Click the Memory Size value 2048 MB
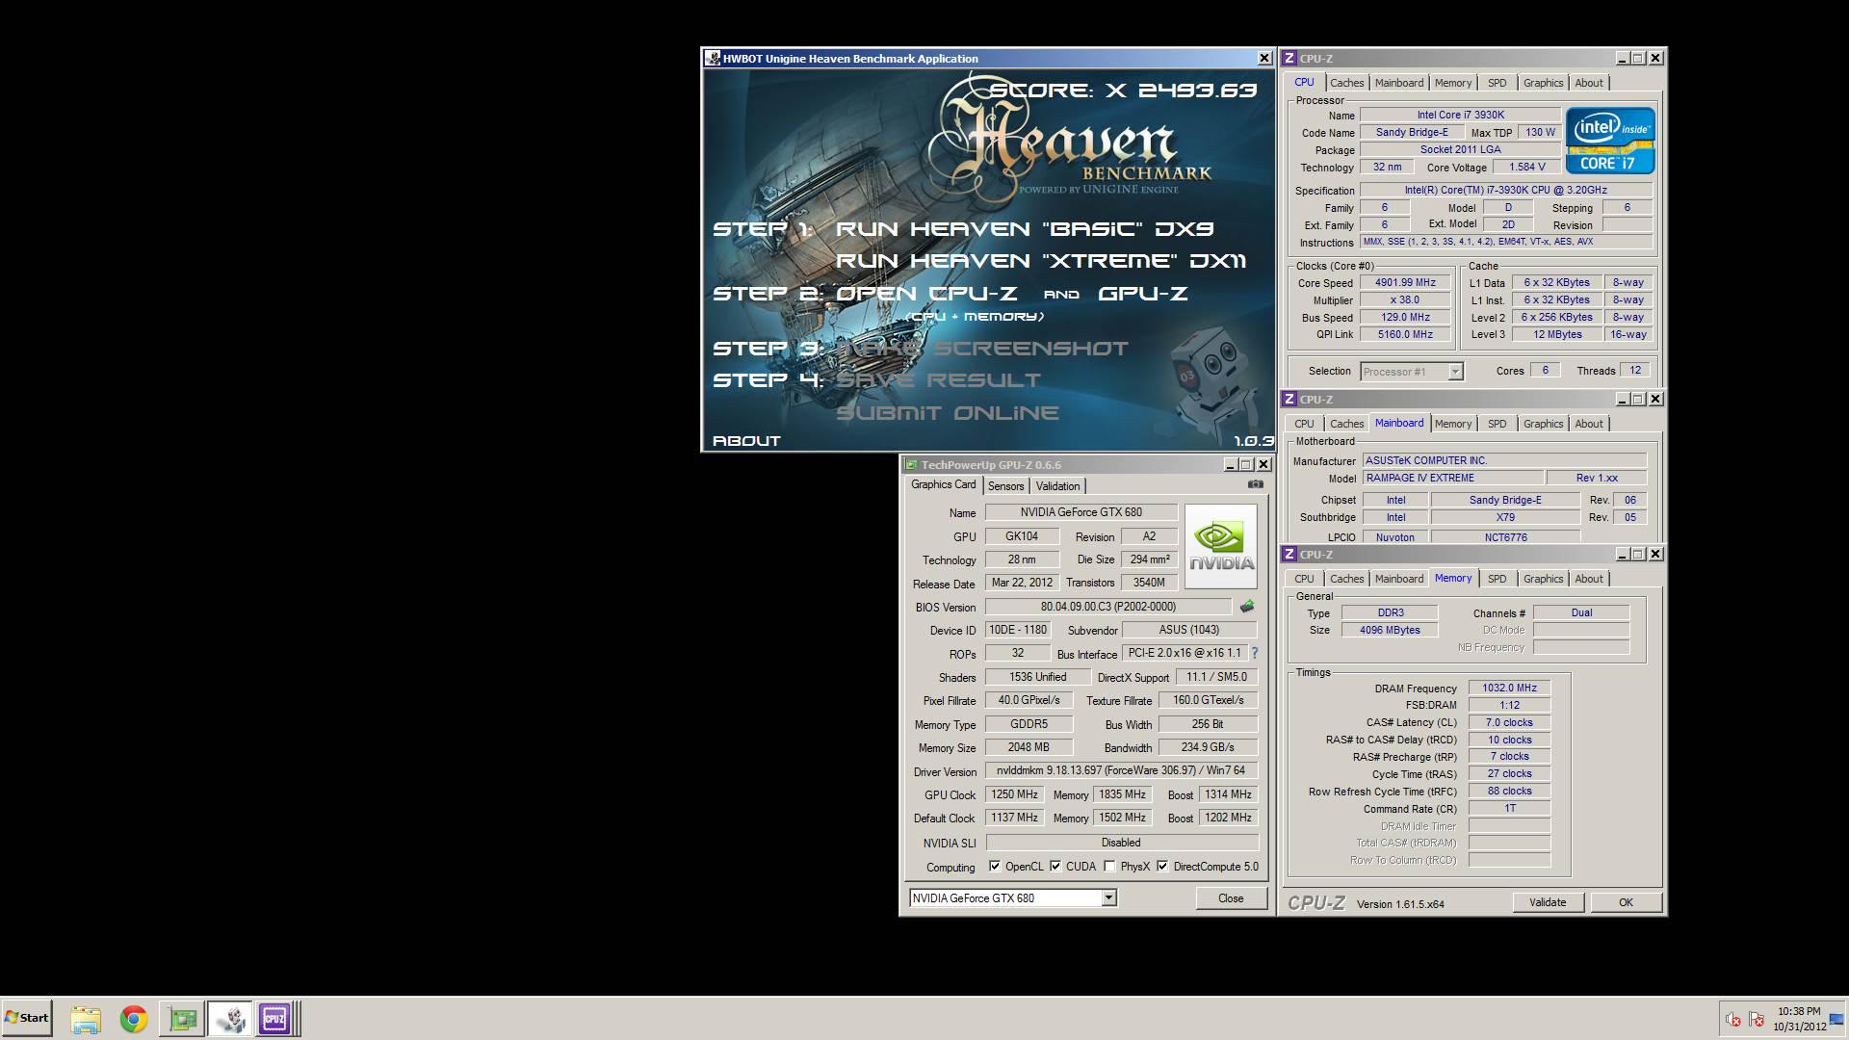Screen dimensions: 1849x1040 pos(1029,747)
